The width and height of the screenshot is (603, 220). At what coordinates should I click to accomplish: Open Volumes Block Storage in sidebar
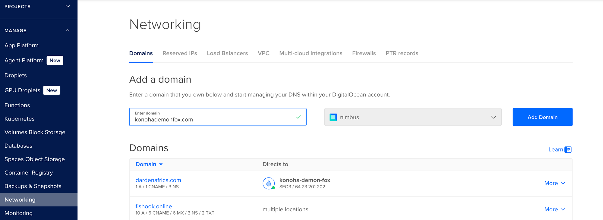pyautogui.click(x=35, y=132)
